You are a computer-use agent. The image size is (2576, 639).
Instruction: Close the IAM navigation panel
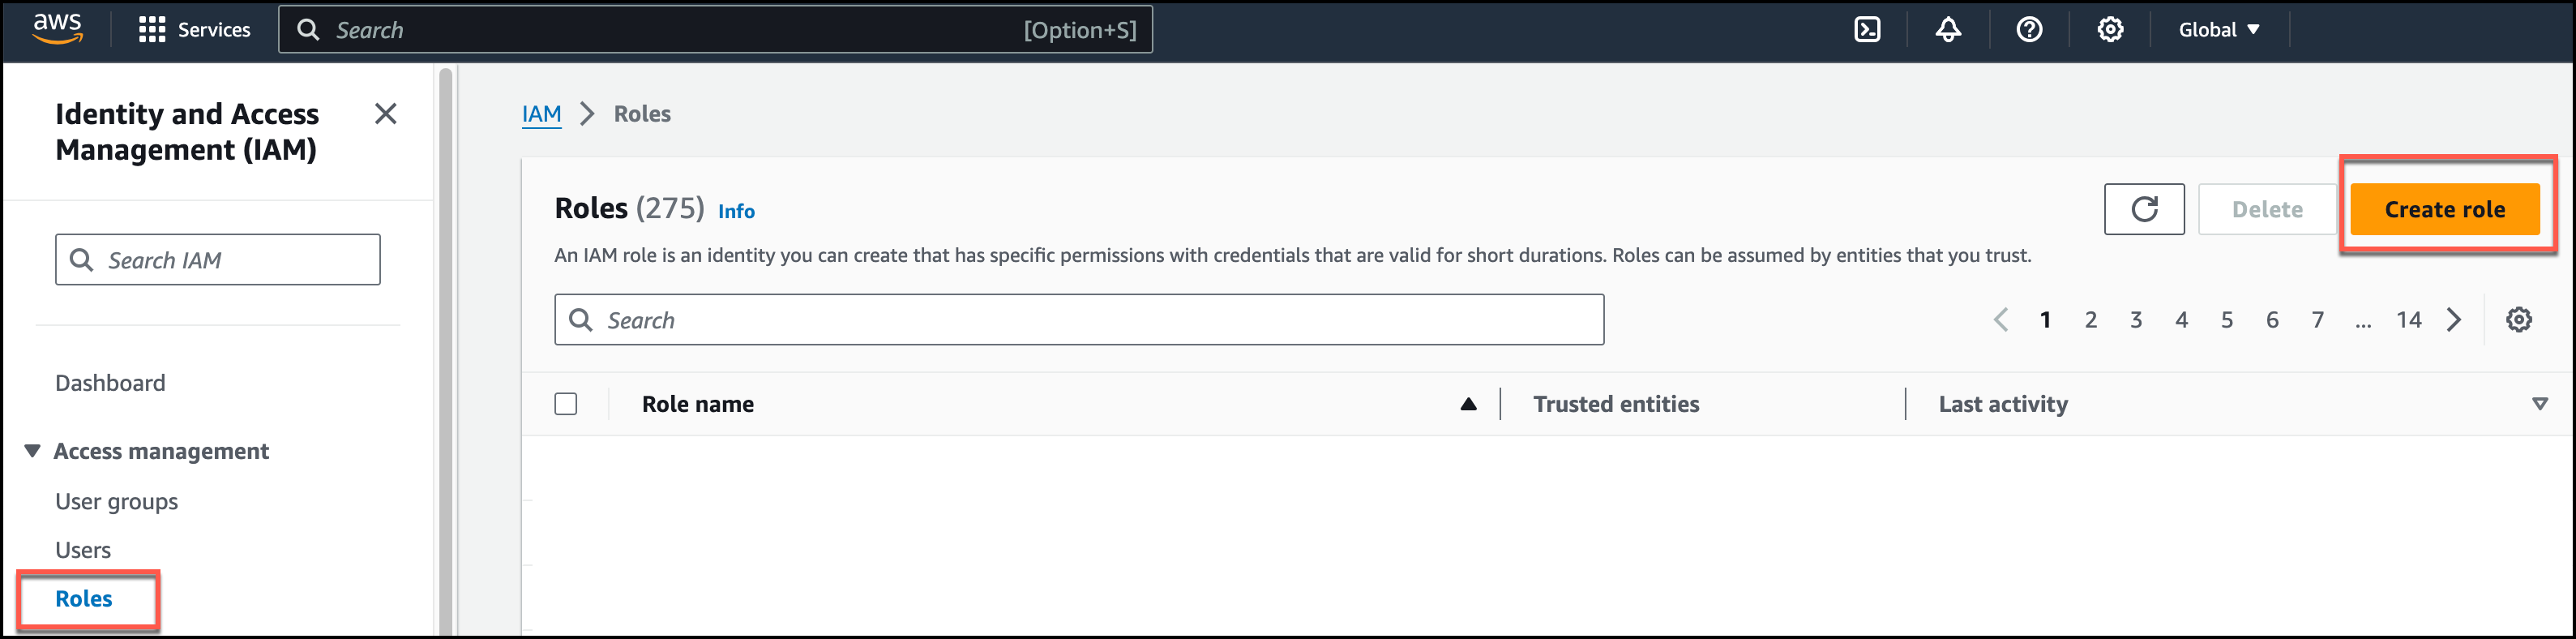coord(385,114)
